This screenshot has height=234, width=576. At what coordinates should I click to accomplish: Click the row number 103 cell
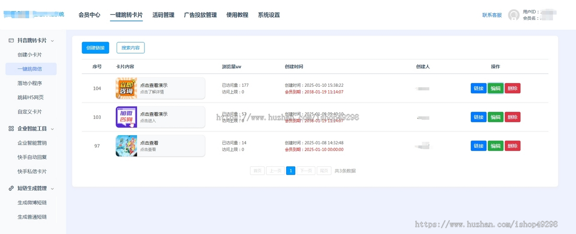pyautogui.click(x=97, y=117)
